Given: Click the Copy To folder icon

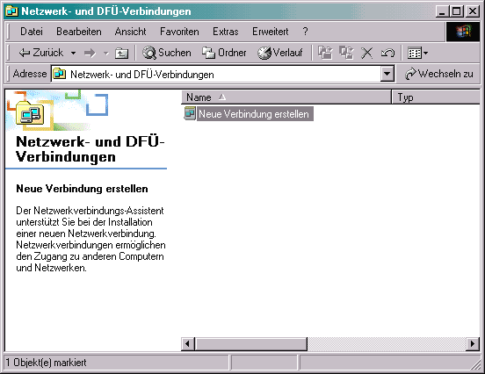Looking at the screenshot, I should [346, 53].
